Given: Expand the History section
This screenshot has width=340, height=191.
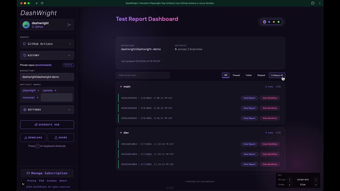Looking at the screenshot, I should click(47, 55).
